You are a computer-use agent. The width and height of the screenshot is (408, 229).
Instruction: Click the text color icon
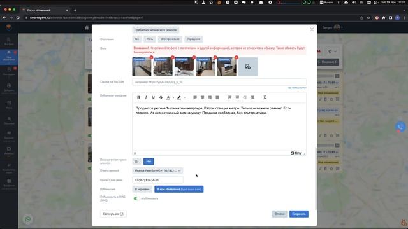[168, 97]
